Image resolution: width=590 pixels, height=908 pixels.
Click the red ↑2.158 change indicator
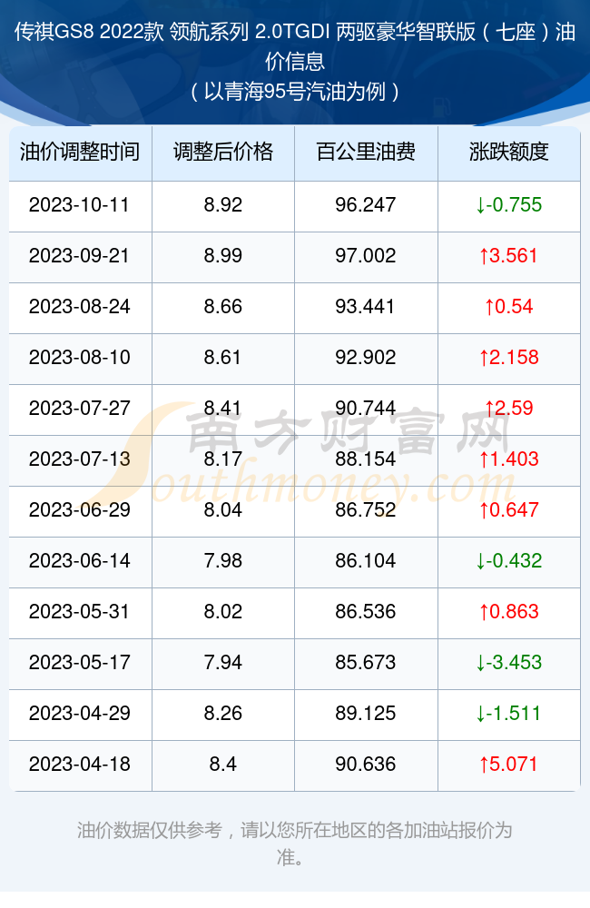[509, 357]
